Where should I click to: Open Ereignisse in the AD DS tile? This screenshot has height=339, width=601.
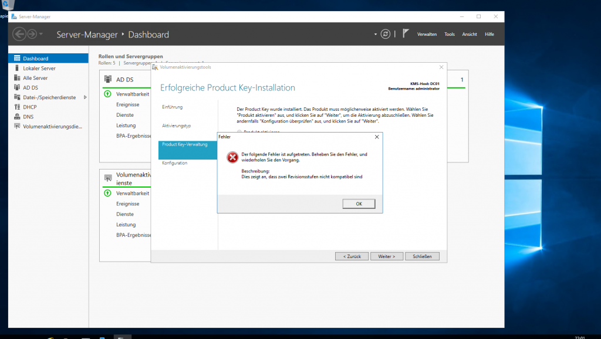click(127, 104)
